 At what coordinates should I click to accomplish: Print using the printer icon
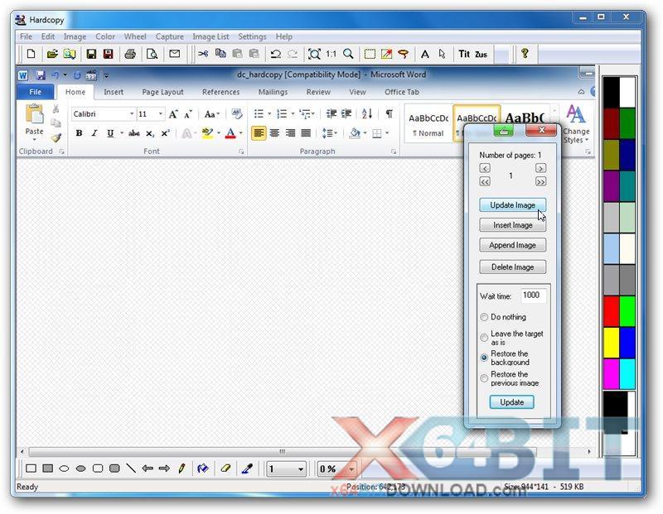pos(130,54)
